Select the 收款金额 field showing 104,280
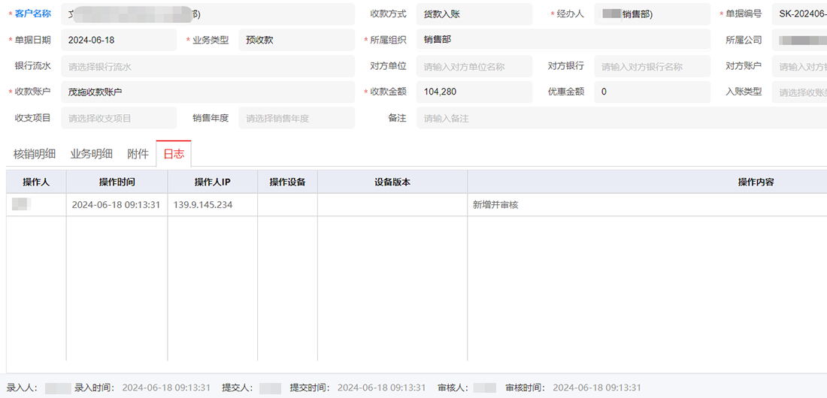827x398 pixels. [x=474, y=92]
